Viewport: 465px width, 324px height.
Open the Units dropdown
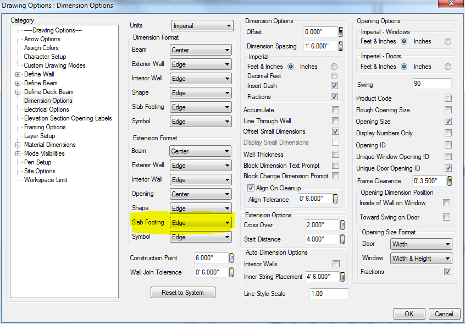click(x=202, y=26)
